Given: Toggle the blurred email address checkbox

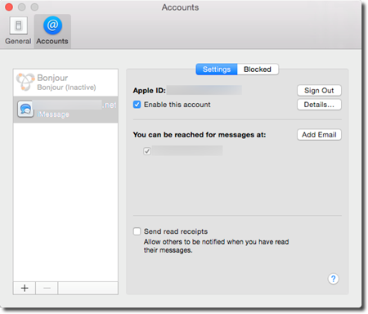Looking at the screenshot, I should [x=147, y=151].
